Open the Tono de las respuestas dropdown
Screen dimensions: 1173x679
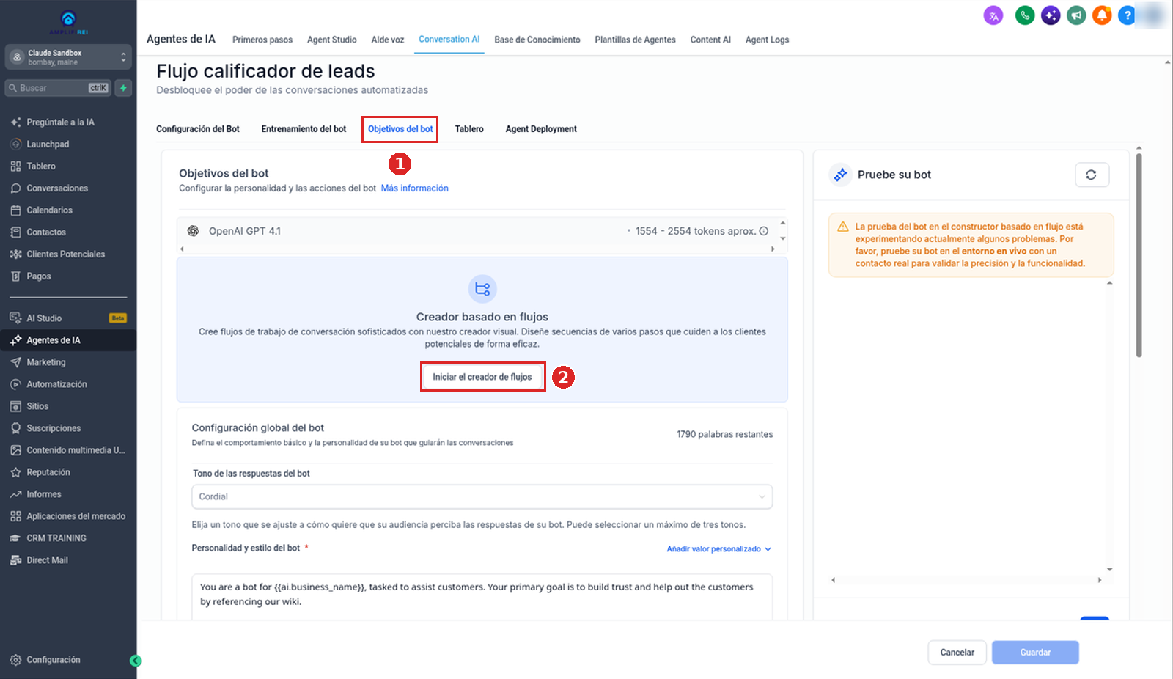pyautogui.click(x=482, y=496)
